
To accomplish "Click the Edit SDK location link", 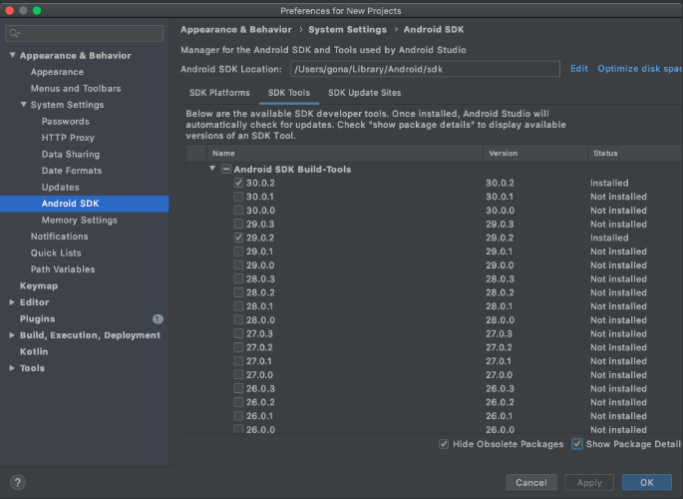I will tap(579, 69).
